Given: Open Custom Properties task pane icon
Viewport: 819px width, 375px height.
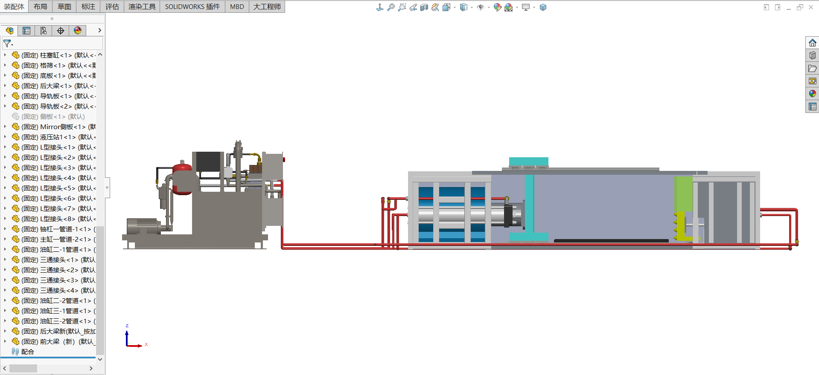Looking at the screenshot, I should (x=812, y=107).
